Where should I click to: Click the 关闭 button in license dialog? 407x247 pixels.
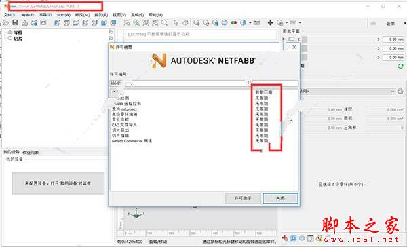(280, 198)
